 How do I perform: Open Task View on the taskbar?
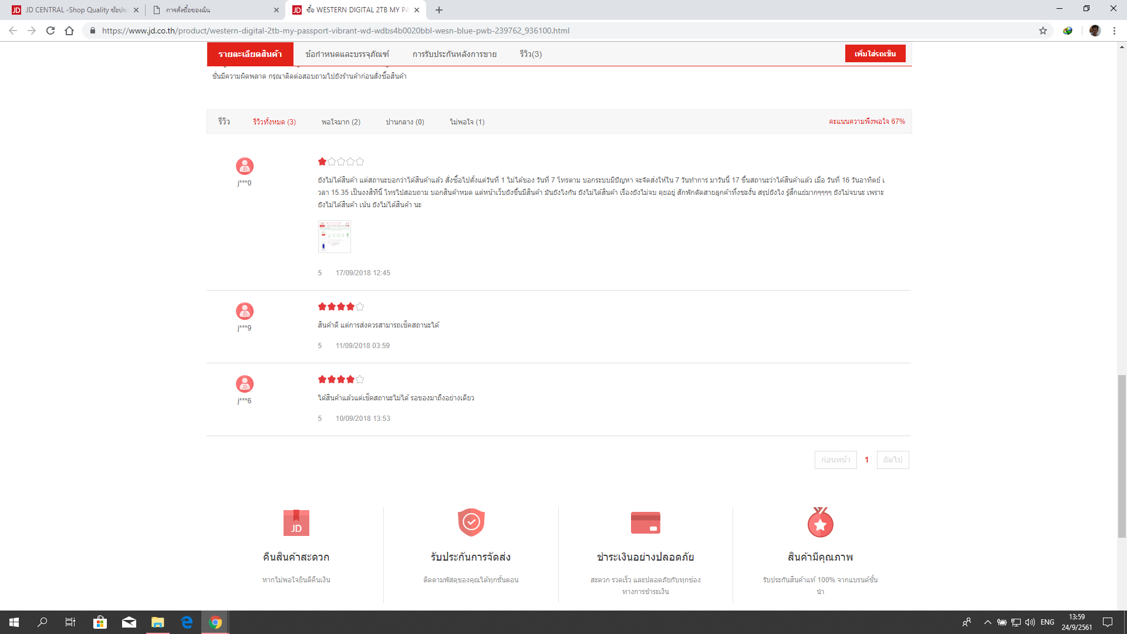tap(70, 622)
